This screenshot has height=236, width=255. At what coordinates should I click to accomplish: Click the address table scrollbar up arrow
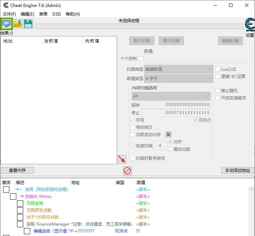(x=251, y=189)
